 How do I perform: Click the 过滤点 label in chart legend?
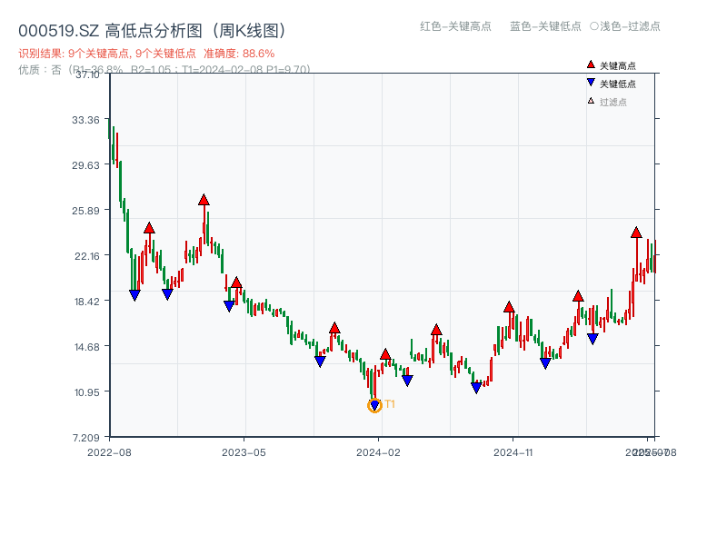[x=612, y=102]
